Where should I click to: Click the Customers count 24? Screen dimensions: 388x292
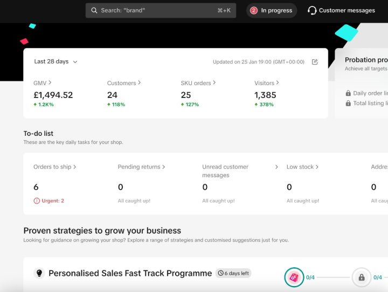pyautogui.click(x=112, y=95)
